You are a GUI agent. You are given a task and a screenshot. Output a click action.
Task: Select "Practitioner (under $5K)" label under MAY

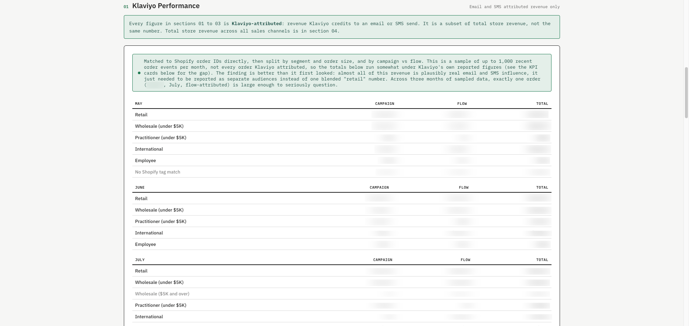[161, 138]
